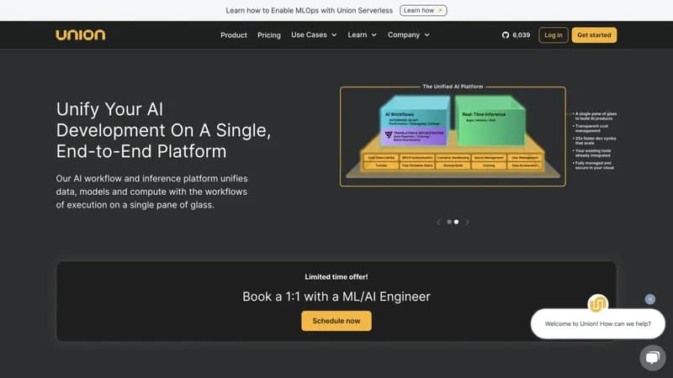Click the Learn how banner button

423,10
